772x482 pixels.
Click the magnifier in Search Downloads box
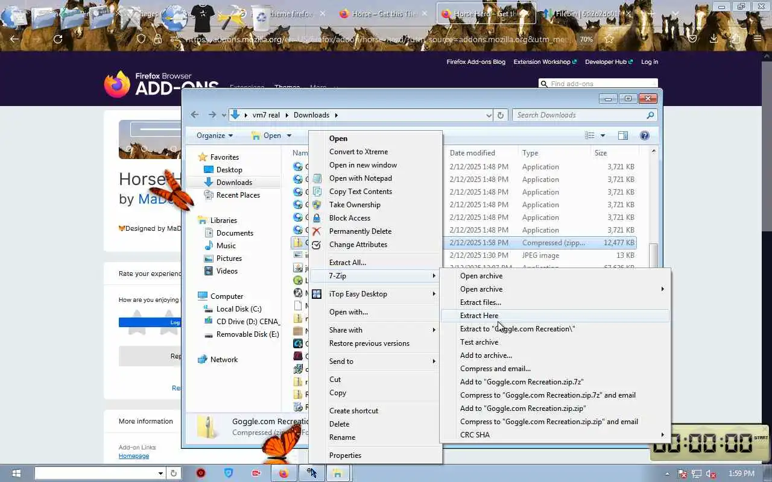pyautogui.click(x=650, y=115)
